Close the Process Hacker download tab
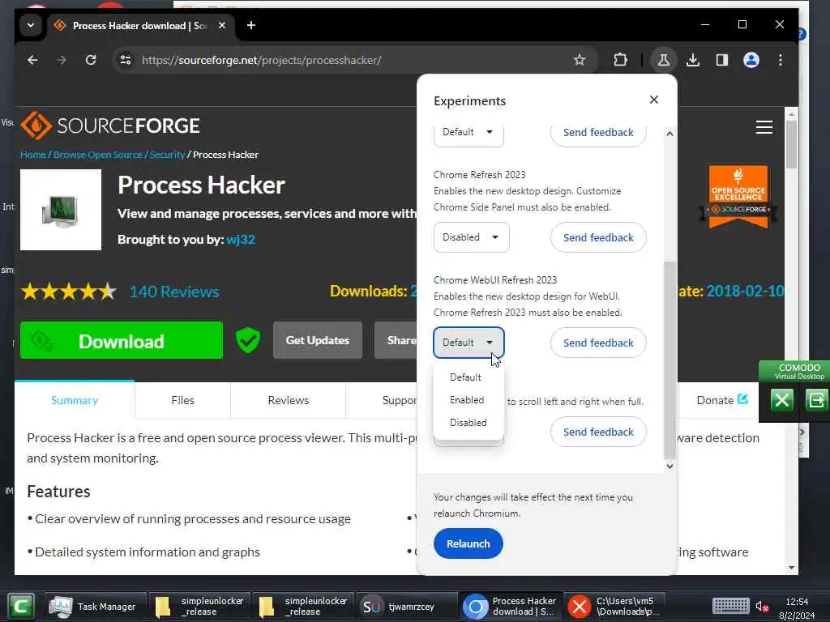This screenshot has width=830, height=622. pyautogui.click(x=222, y=25)
